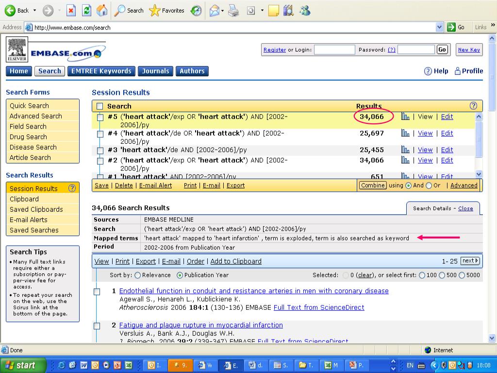The width and height of the screenshot is (497, 373).
Task: Select first 100 results radio button
Action: point(422,275)
